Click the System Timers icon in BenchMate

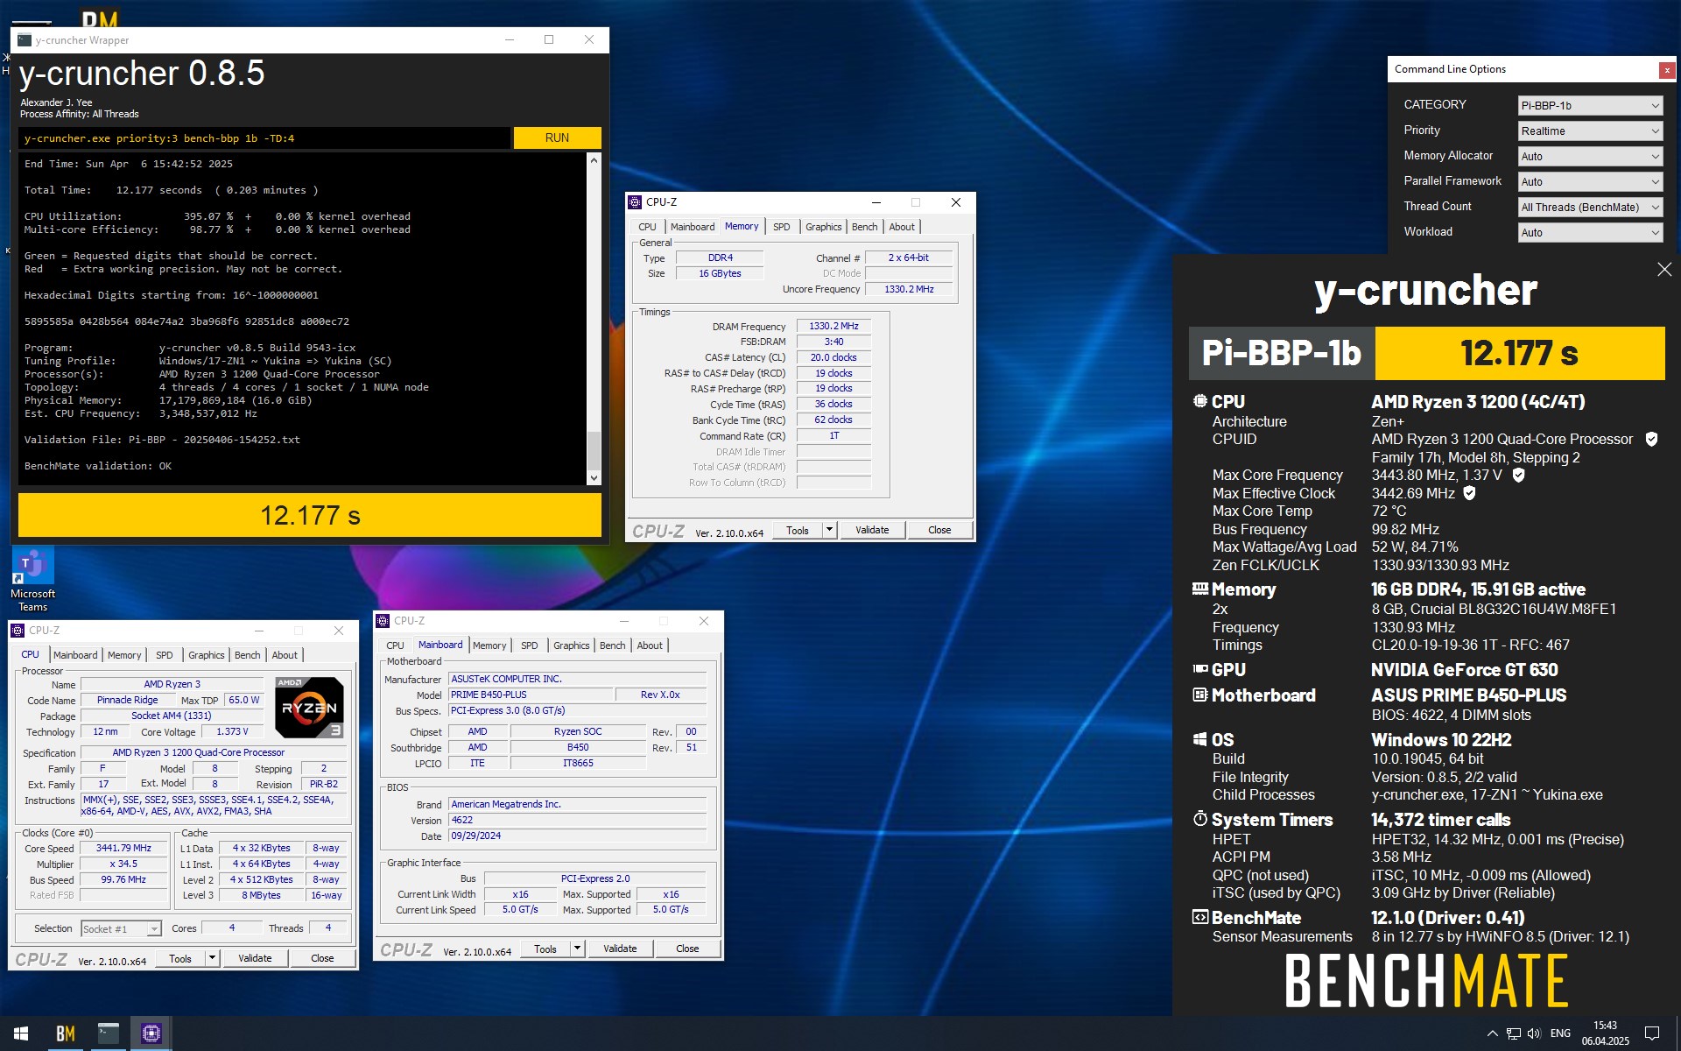(1200, 819)
